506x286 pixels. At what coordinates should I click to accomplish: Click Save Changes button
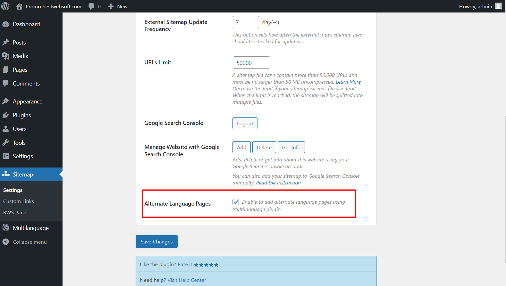point(156,241)
